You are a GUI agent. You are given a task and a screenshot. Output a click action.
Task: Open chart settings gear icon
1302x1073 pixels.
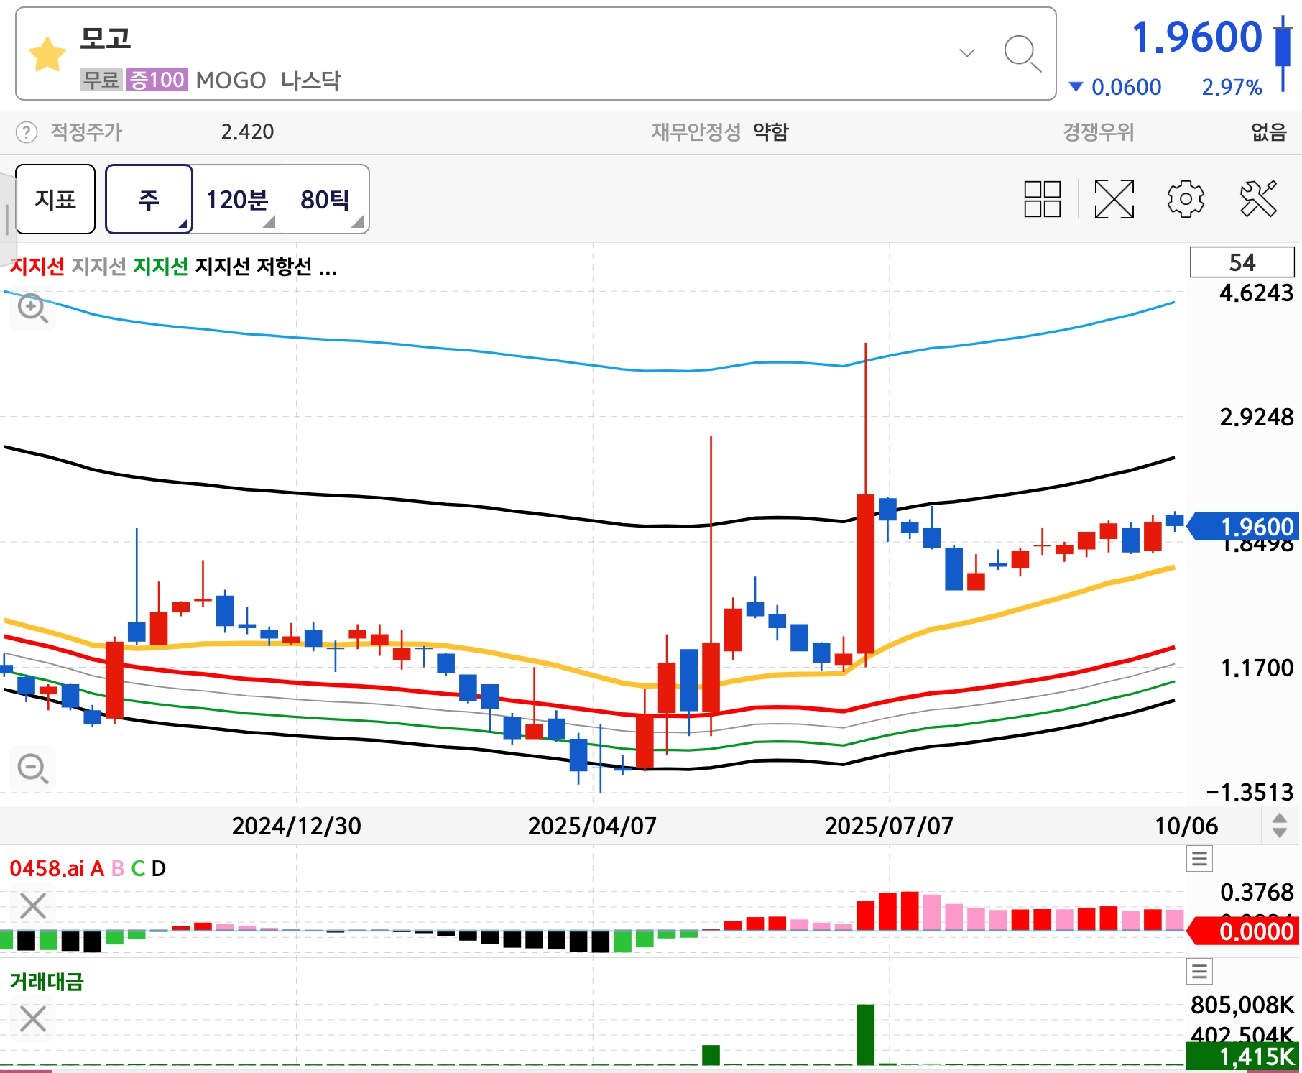pyautogui.click(x=1186, y=199)
